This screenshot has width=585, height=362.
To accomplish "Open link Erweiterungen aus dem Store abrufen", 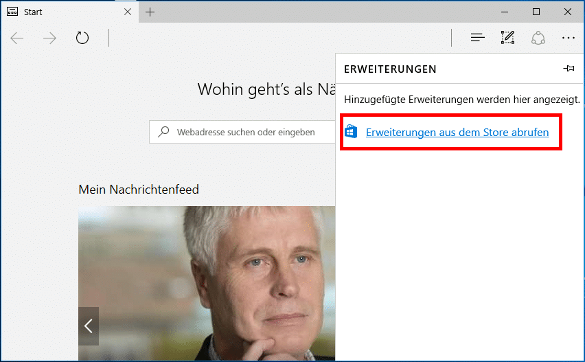I will point(457,132).
